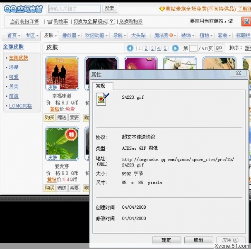Open the pink girl skin thumbnail

point(141,63)
